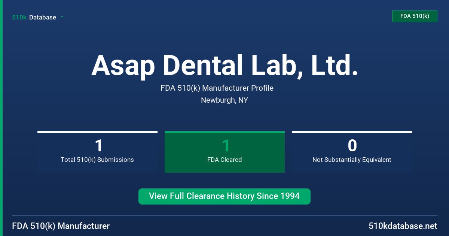Viewport: 449px width, 236px height.
Task: Click View Full Clearance History Since 1994
Action: tap(224, 196)
